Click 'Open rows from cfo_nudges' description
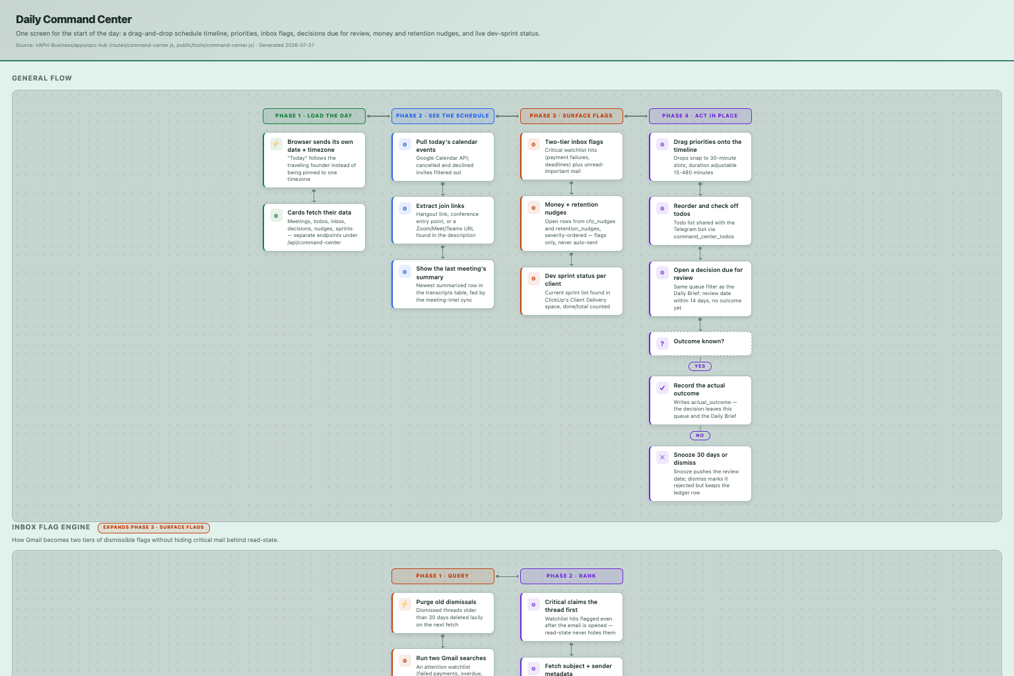The image size is (1014, 676). (x=580, y=232)
